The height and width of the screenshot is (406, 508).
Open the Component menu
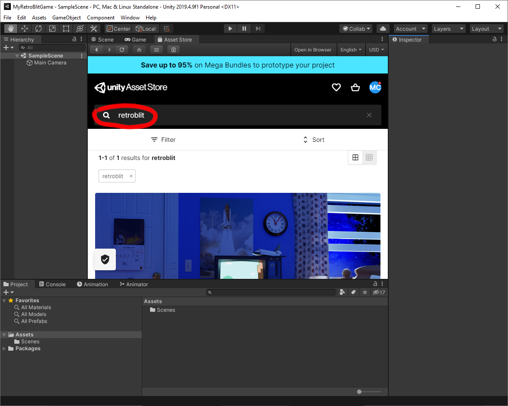(x=101, y=17)
